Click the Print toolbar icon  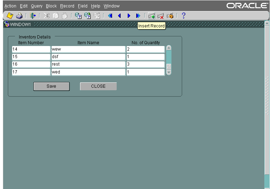19,16
